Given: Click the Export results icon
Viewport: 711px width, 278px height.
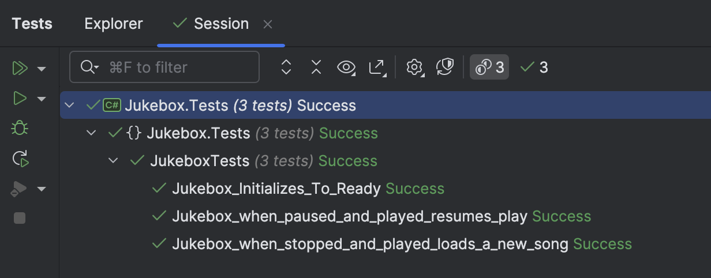Looking at the screenshot, I should click(x=377, y=67).
